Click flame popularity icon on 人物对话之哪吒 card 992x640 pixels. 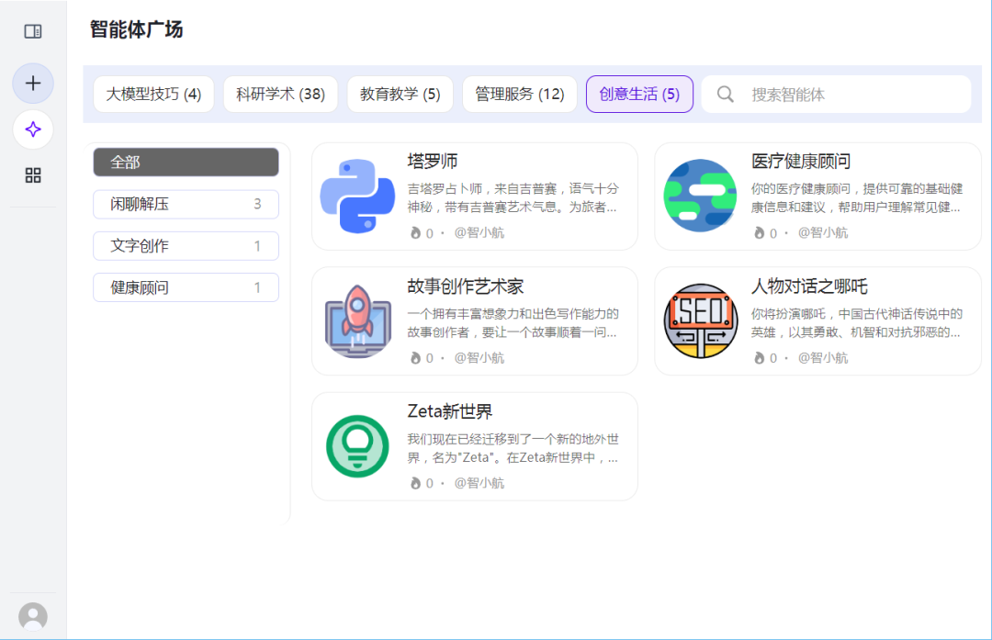click(x=760, y=358)
